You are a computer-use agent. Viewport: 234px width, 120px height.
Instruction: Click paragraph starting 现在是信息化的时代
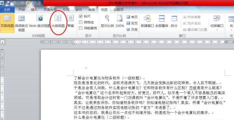tap(147, 83)
